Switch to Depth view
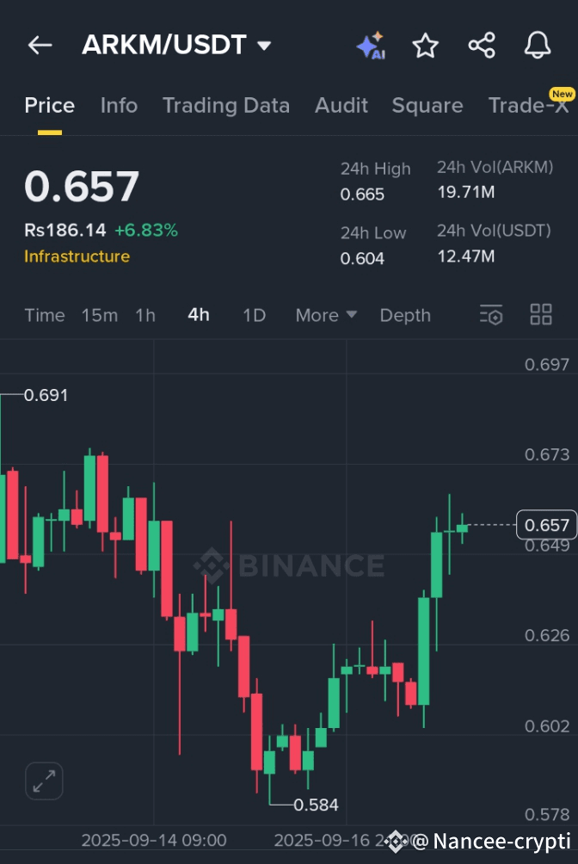578x864 pixels. tap(405, 315)
